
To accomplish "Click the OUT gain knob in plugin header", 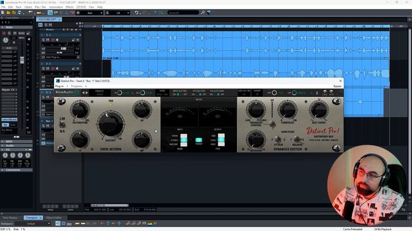I will click(x=142, y=92).
